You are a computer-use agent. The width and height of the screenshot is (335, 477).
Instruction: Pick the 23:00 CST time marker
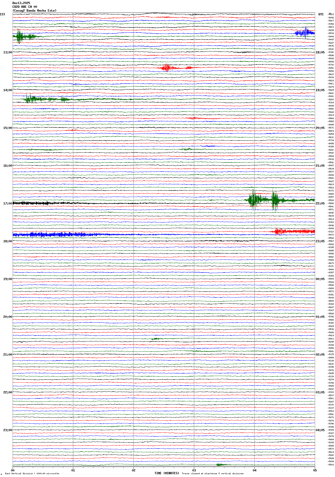pos(8,430)
